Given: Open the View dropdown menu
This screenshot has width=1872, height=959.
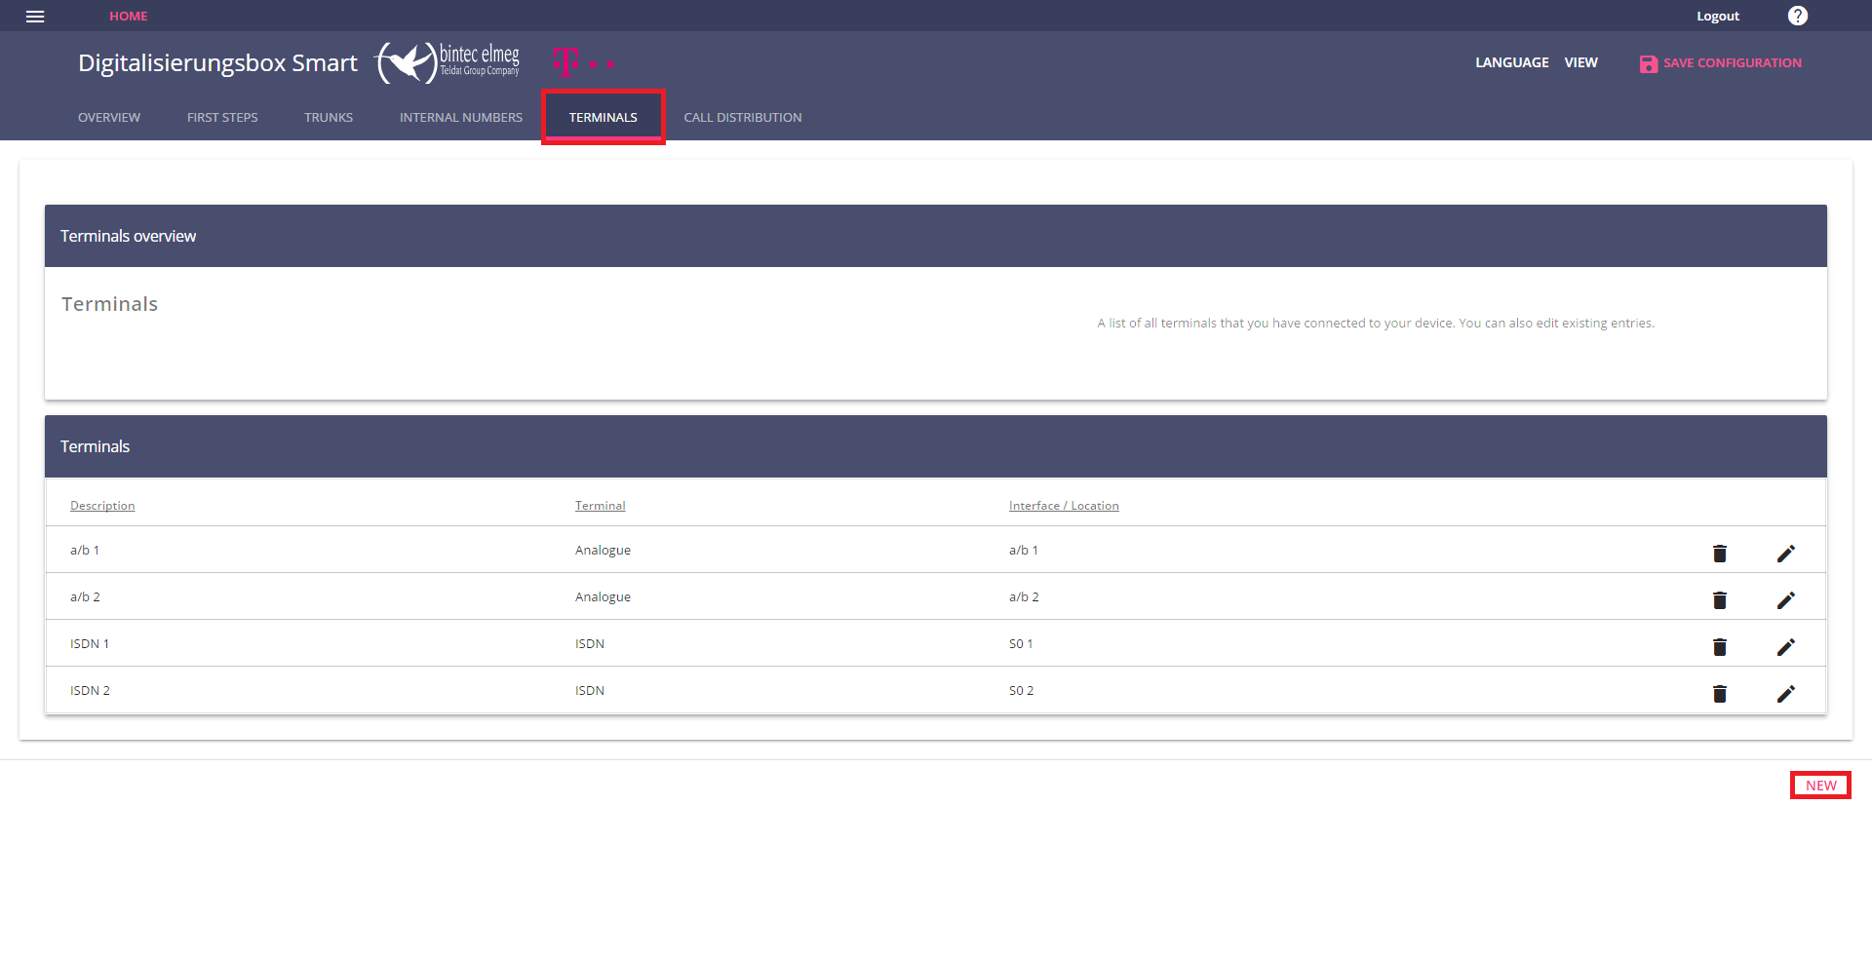Looking at the screenshot, I should (x=1580, y=62).
